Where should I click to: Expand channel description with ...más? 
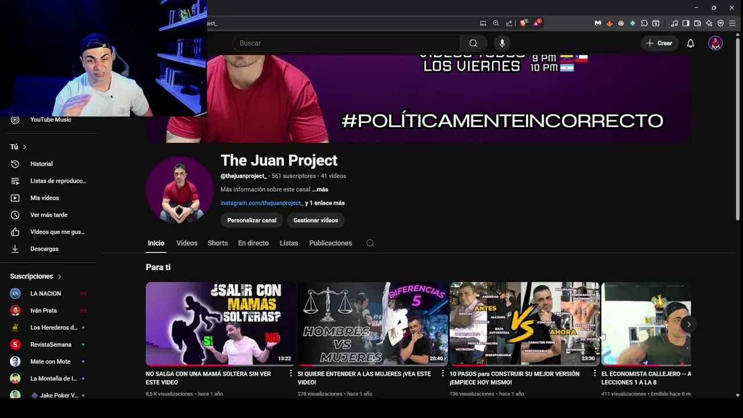[x=320, y=189]
